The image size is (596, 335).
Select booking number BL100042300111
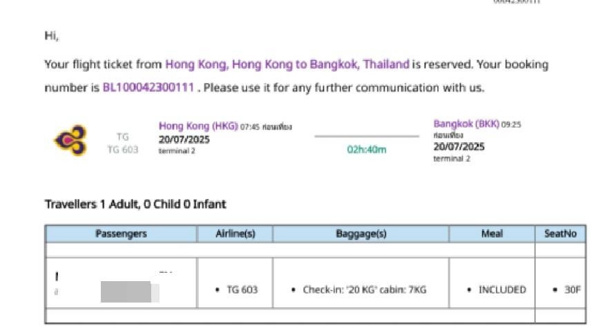(148, 88)
